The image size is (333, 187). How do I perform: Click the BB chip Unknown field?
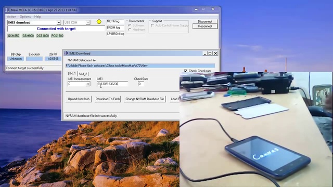coord(16,59)
